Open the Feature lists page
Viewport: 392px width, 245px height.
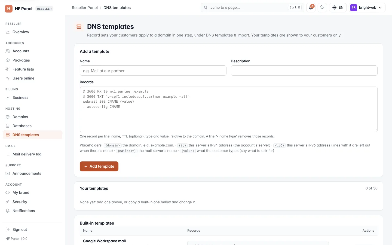click(32, 69)
